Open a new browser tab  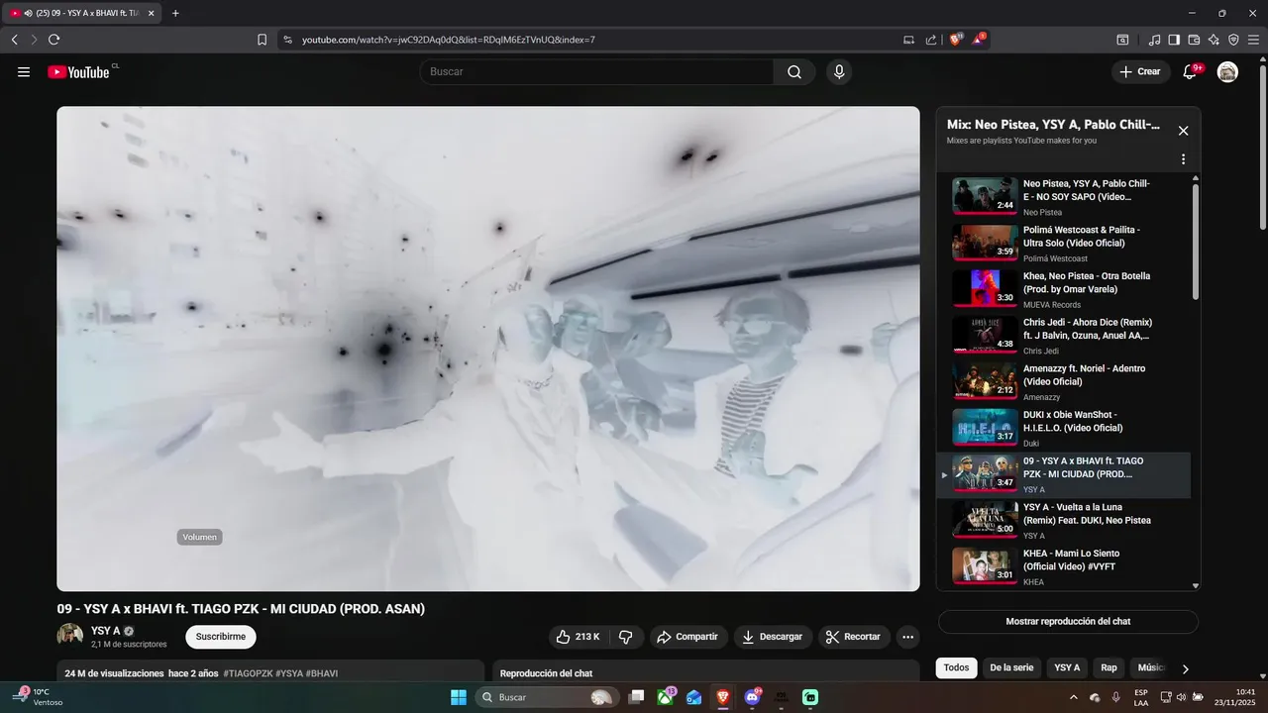click(175, 13)
